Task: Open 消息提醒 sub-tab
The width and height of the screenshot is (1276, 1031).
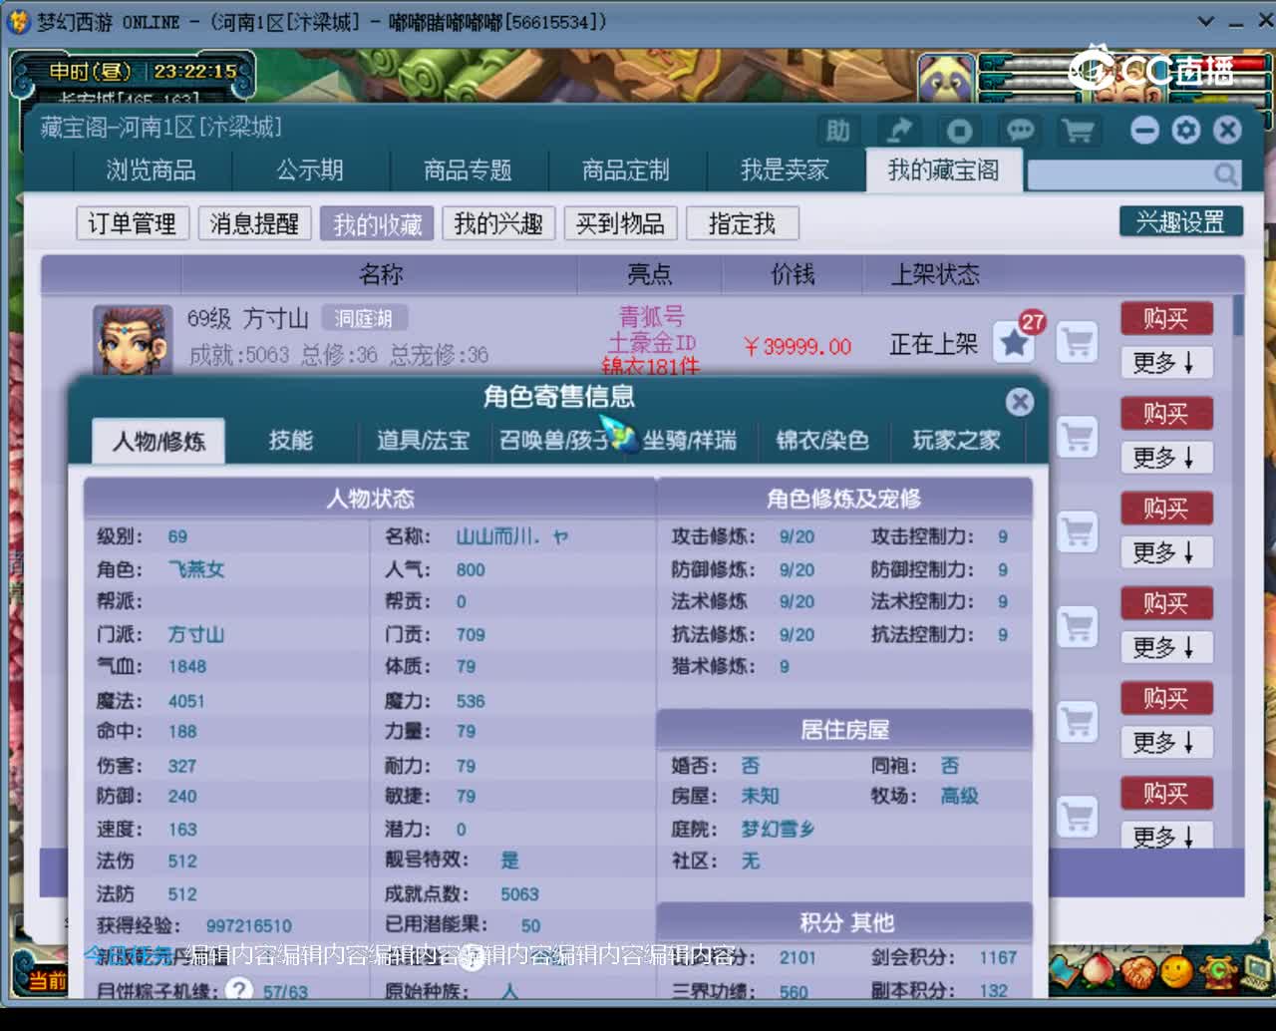Action: (254, 223)
